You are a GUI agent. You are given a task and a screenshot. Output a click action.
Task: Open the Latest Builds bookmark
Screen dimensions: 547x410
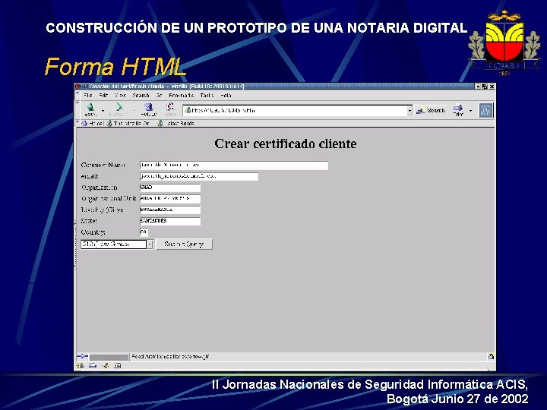coord(175,124)
